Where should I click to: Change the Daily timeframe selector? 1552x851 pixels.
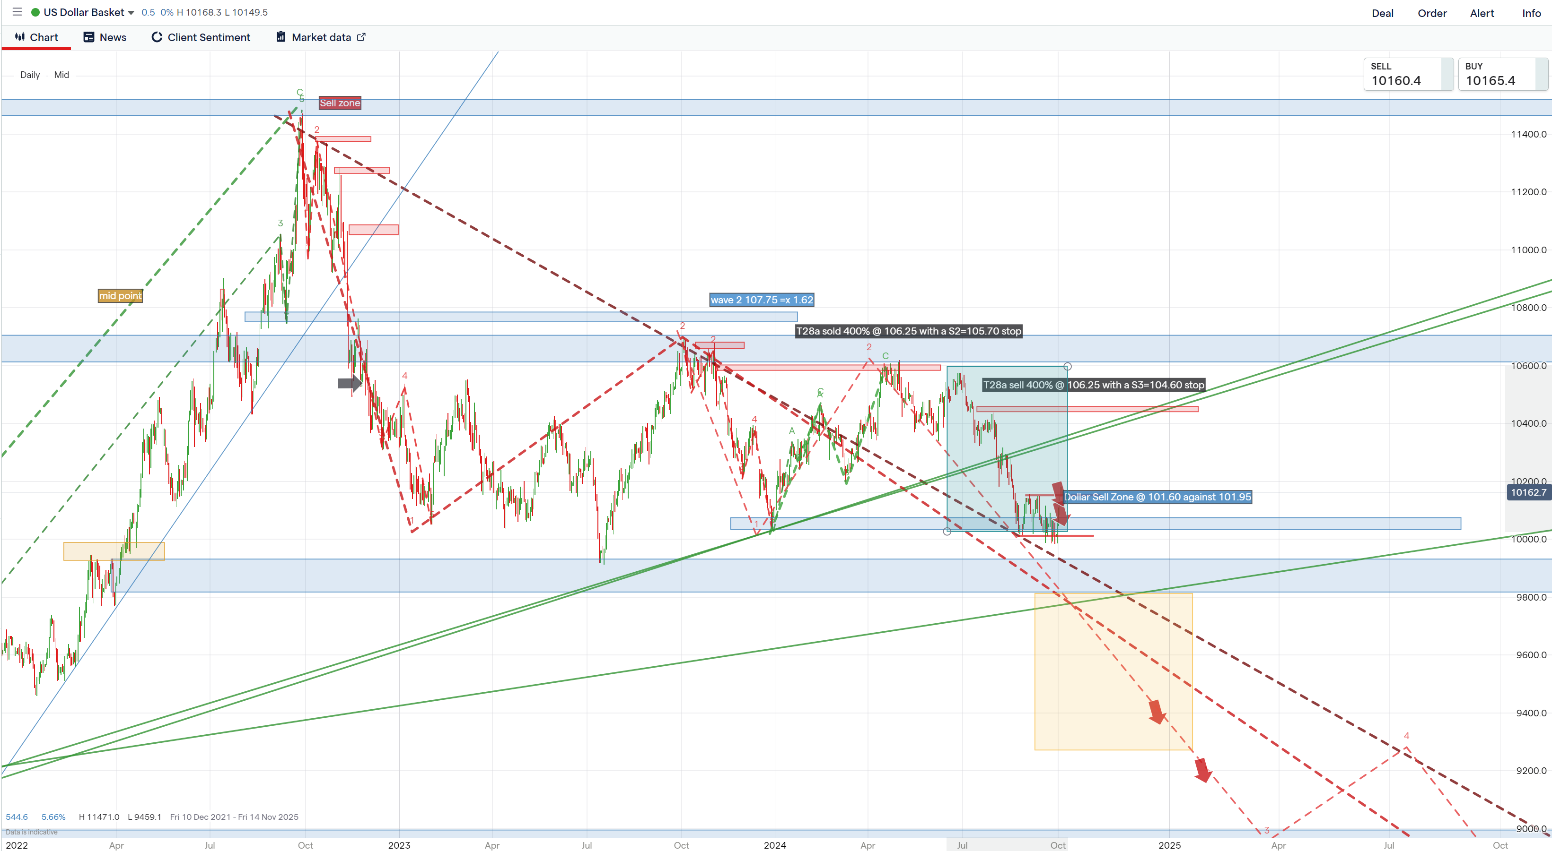[x=30, y=75]
